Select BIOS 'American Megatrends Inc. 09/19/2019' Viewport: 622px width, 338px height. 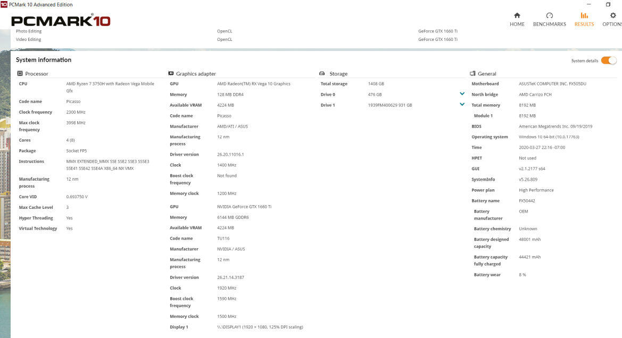[x=555, y=126]
